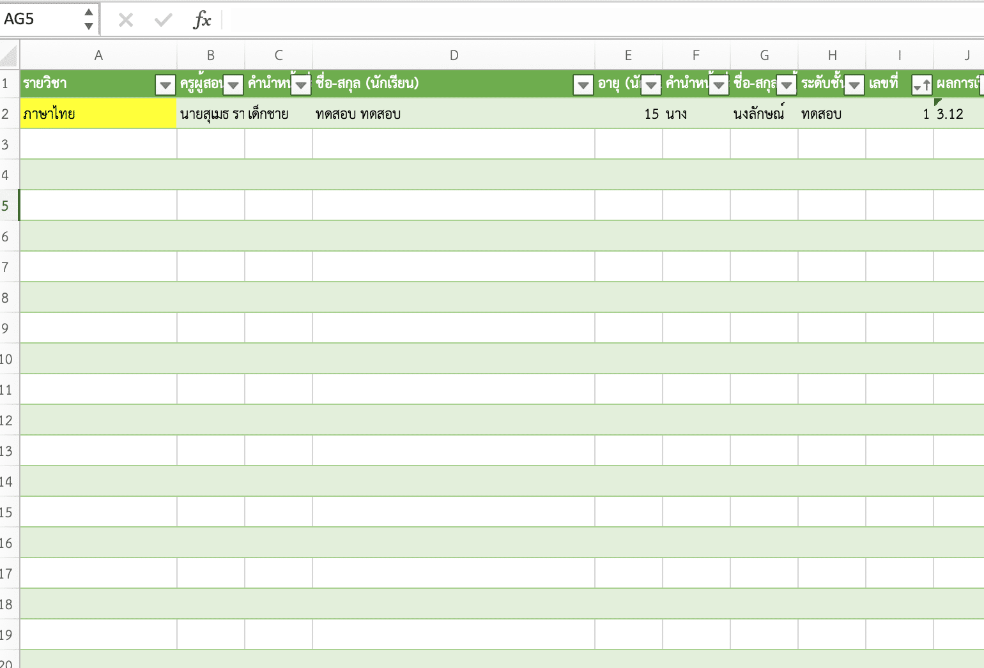
Task: Select column J header
Action: pos(959,56)
